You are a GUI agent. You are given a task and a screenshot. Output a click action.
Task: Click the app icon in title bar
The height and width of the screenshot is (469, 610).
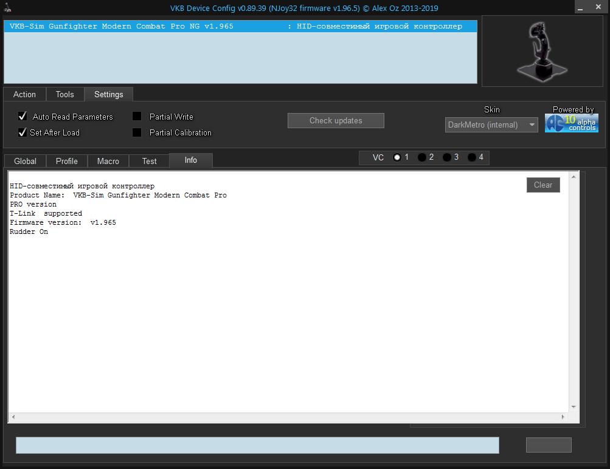coord(7,7)
